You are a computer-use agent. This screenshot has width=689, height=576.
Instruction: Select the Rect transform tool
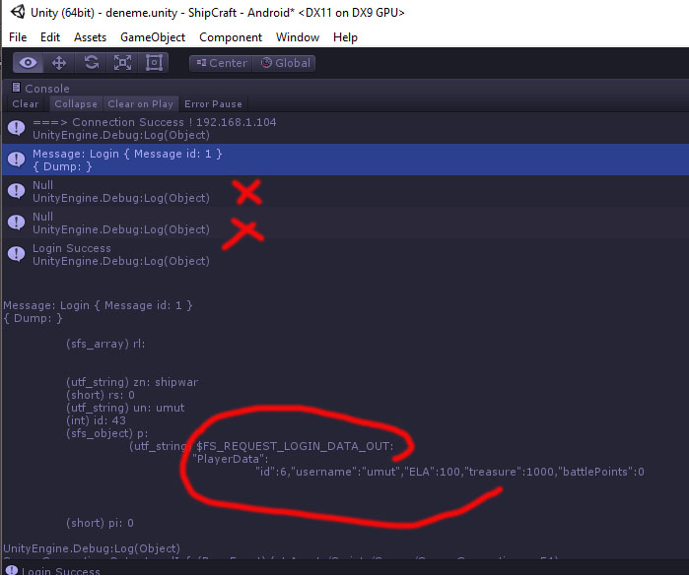tap(154, 63)
